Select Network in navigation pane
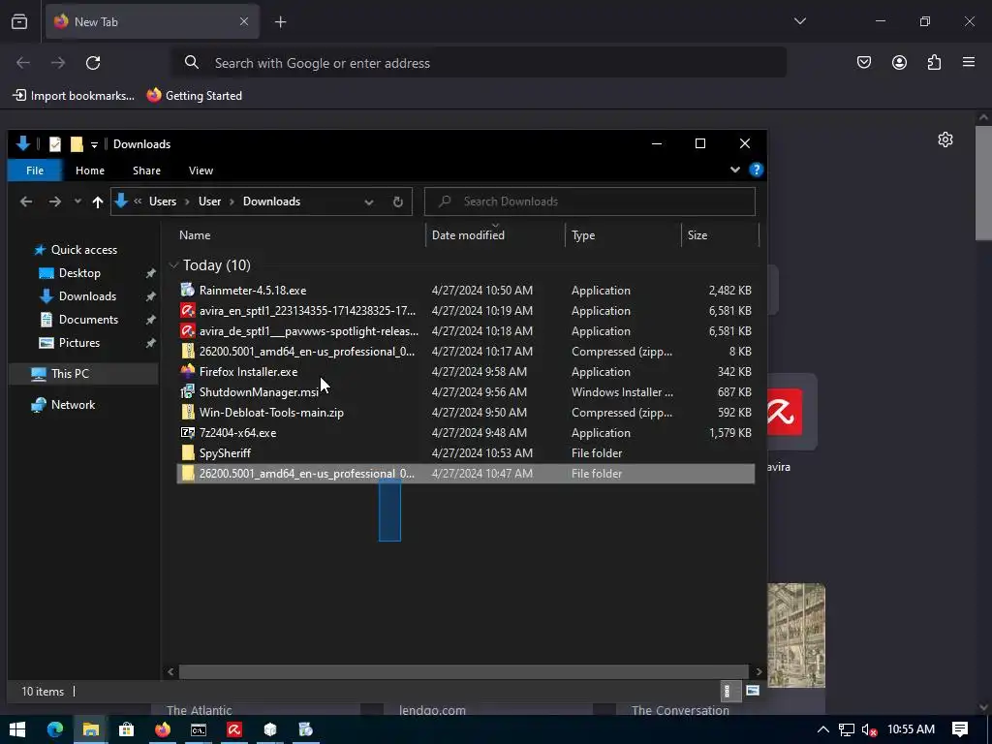Screen dimensions: 992x744 pos(73,405)
